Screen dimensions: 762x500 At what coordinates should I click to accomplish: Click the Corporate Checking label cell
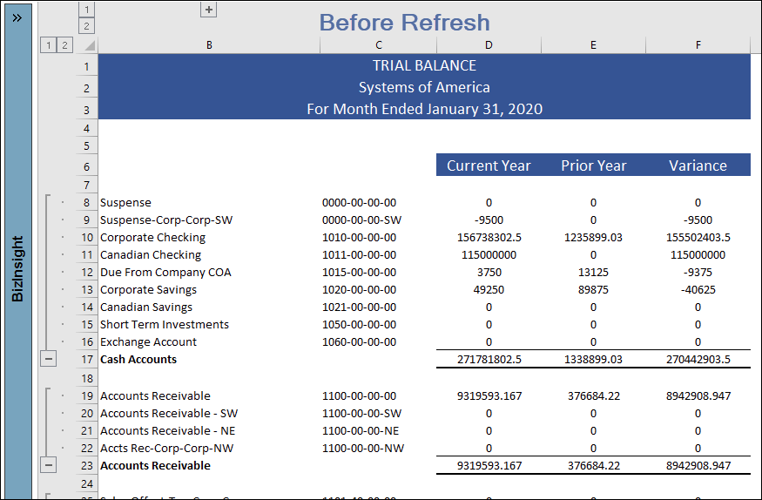coord(209,237)
